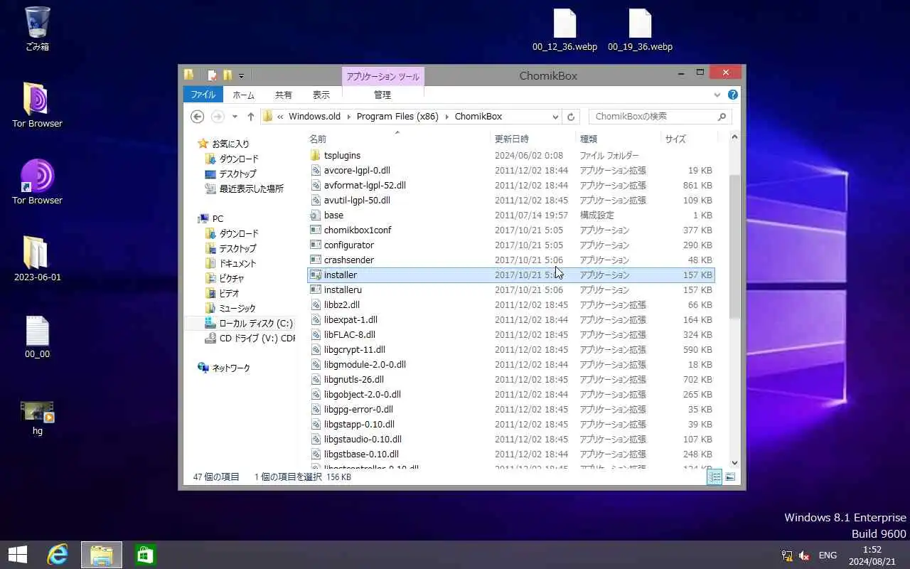Image resolution: width=910 pixels, height=569 pixels.
Task: Open the File ribbon tab
Action: pyautogui.click(x=203, y=95)
